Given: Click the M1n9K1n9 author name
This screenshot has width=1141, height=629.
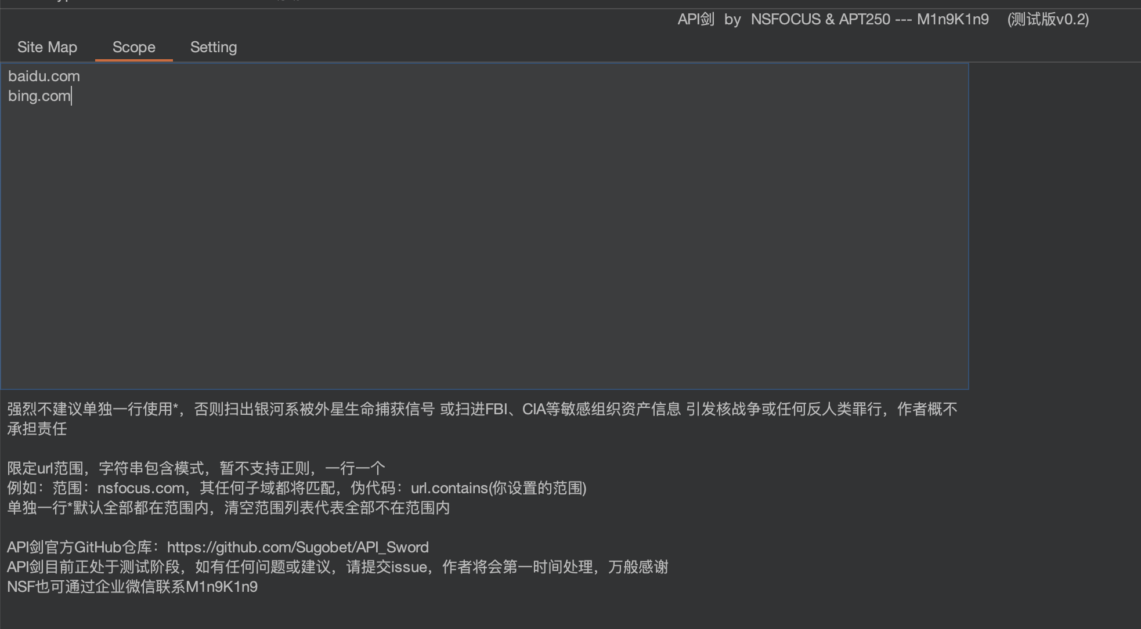Looking at the screenshot, I should coord(952,19).
